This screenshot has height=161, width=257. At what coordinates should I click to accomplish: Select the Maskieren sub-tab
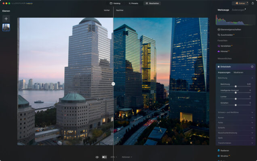(x=238, y=72)
